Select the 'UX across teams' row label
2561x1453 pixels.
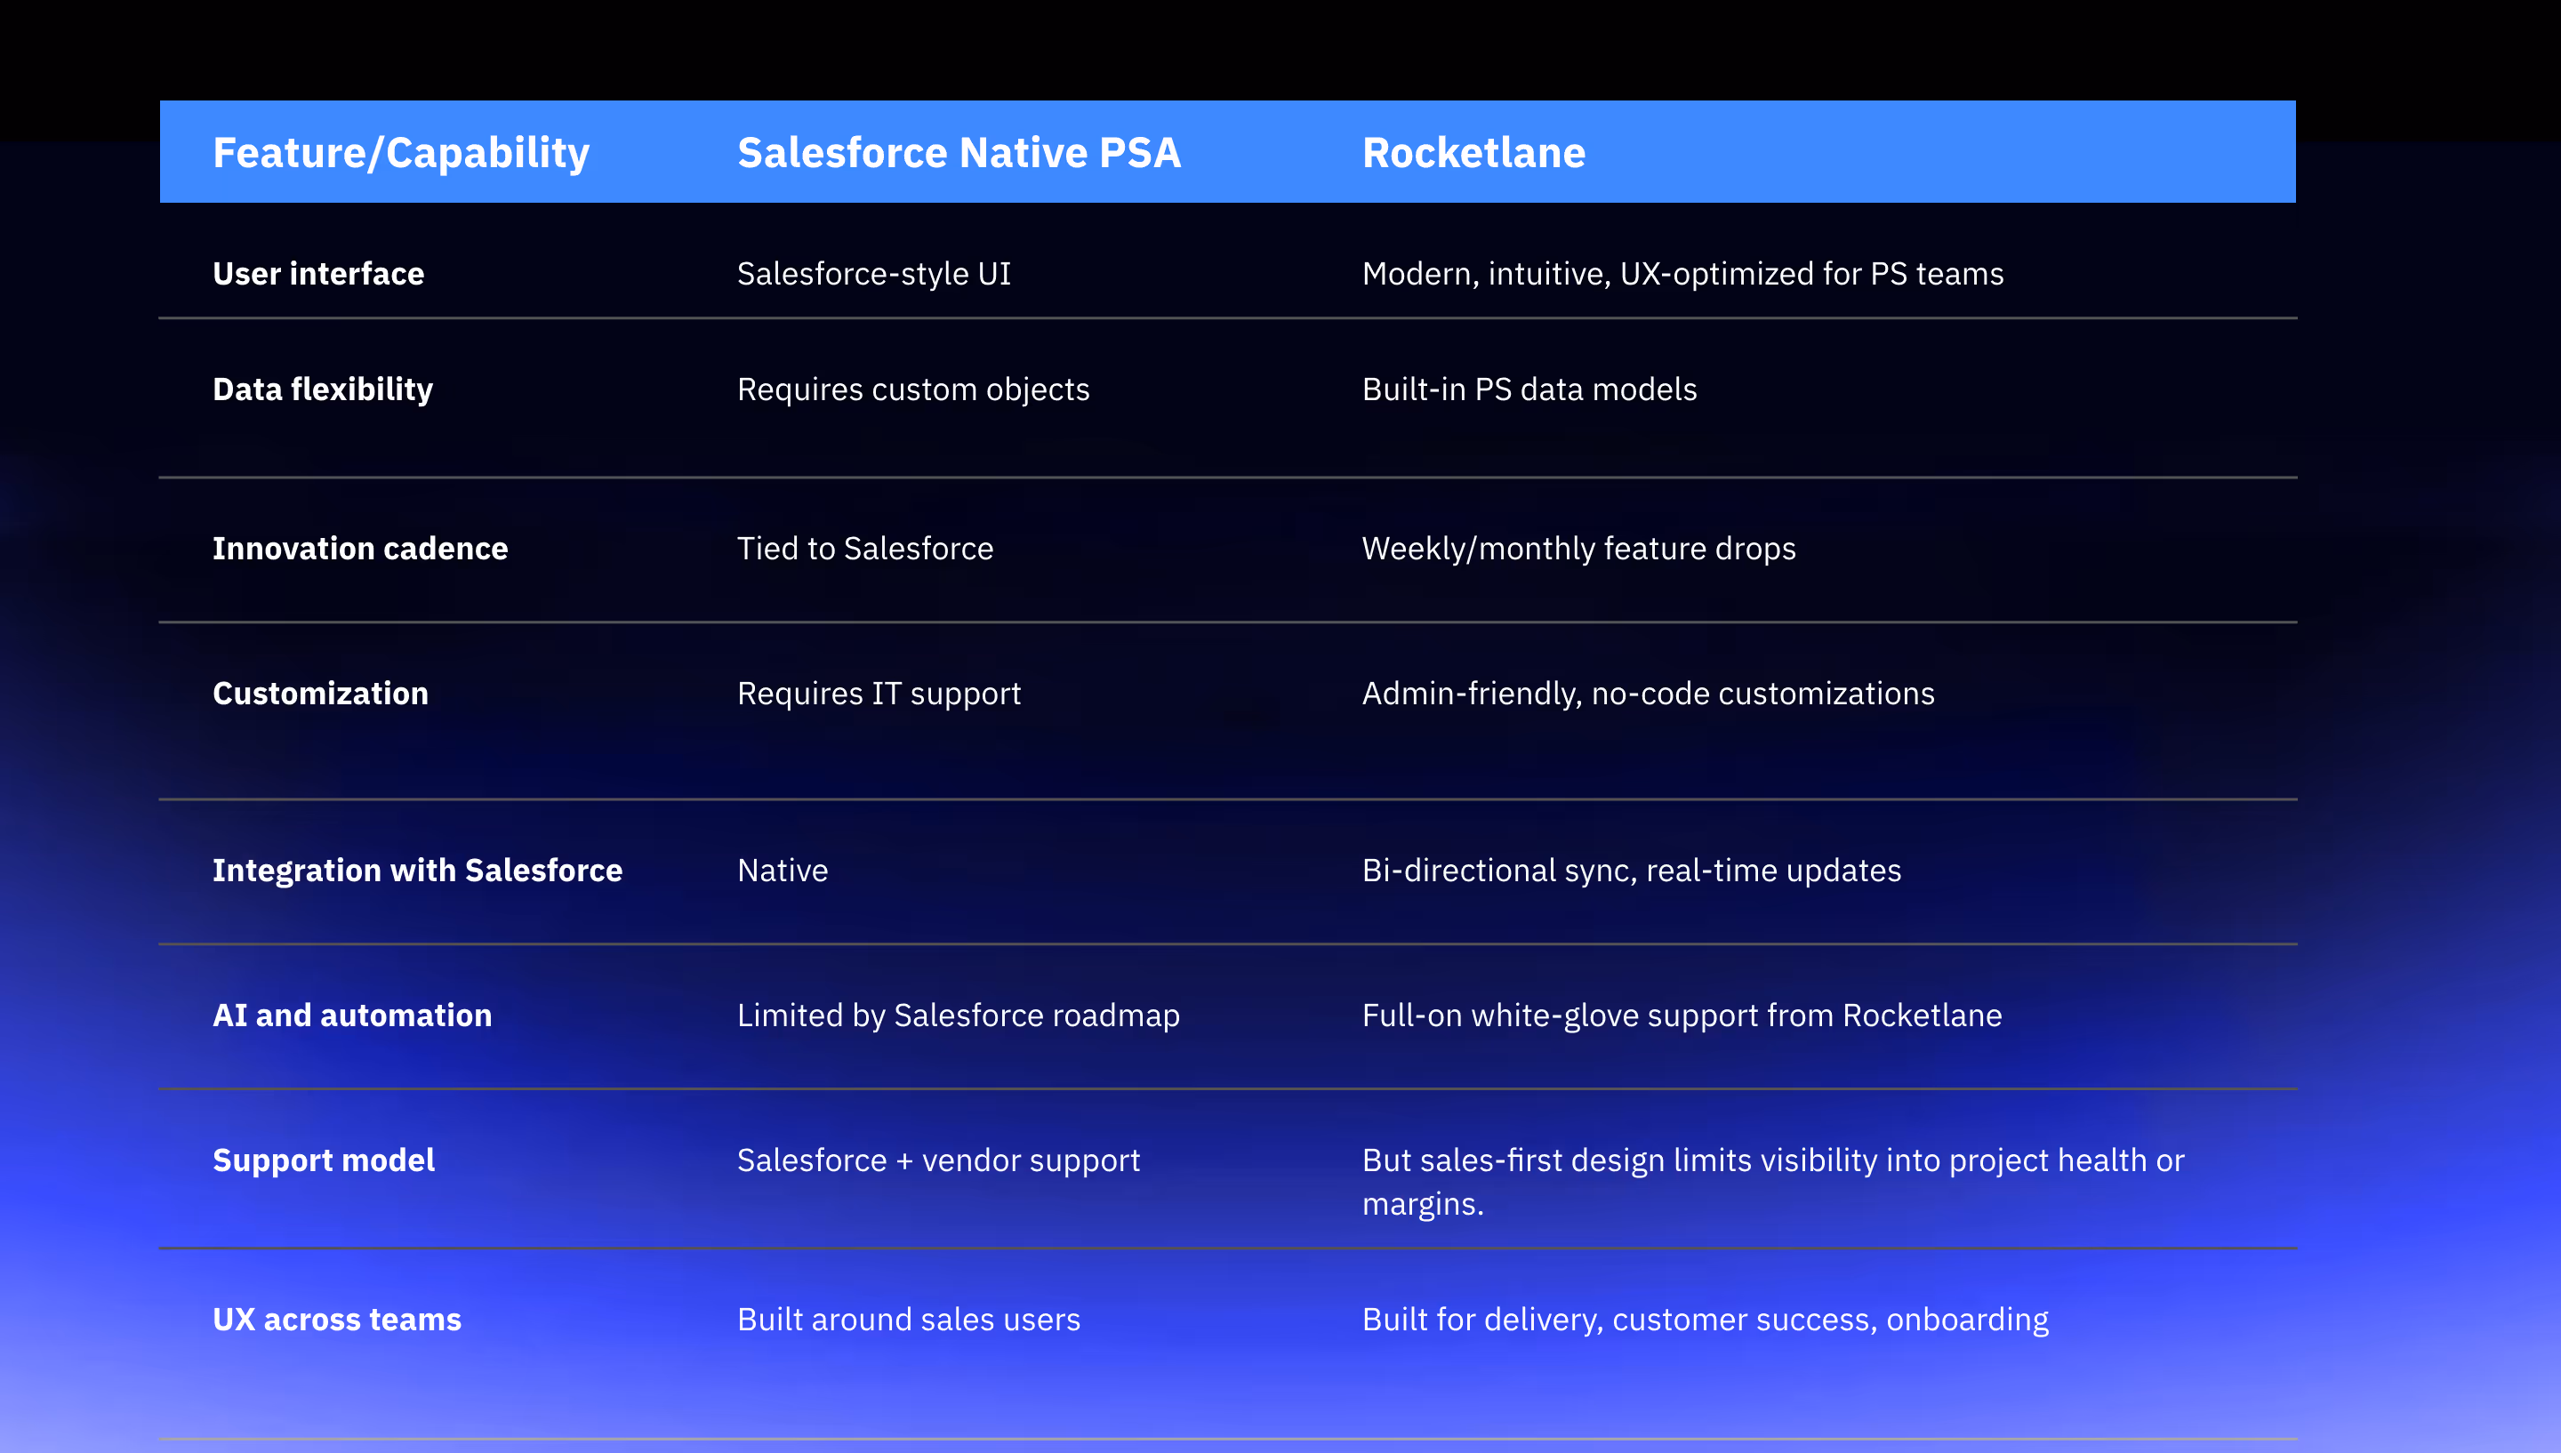[x=336, y=1320]
